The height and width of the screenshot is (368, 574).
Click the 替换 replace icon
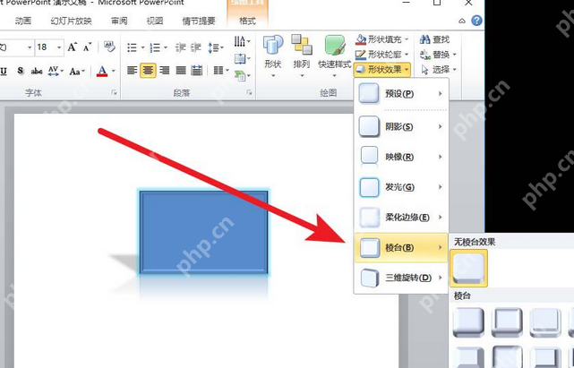425,55
